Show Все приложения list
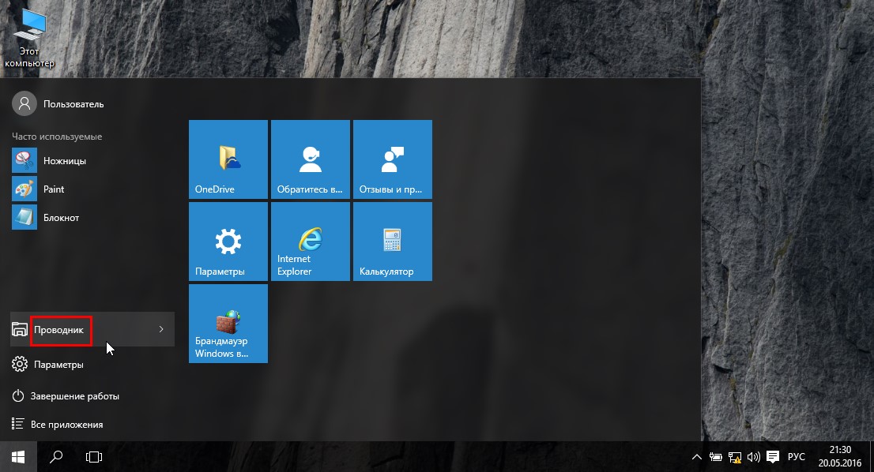Screen dimensions: 874x472 point(66,425)
